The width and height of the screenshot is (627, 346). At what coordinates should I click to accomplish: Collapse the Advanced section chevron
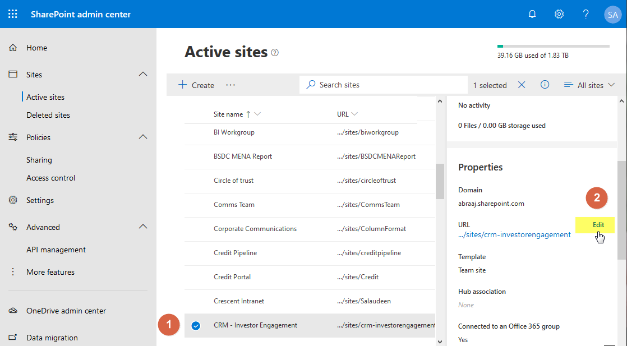(x=143, y=227)
